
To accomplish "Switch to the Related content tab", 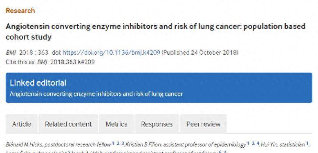I will [x=69, y=124].
